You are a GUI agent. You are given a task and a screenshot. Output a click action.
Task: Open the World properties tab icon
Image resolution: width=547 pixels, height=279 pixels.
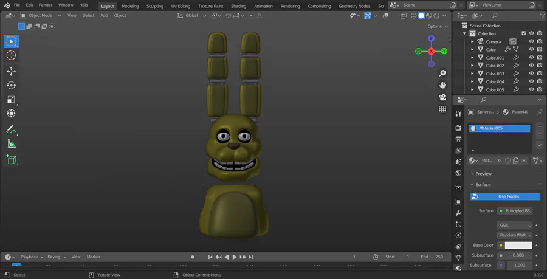click(459, 173)
